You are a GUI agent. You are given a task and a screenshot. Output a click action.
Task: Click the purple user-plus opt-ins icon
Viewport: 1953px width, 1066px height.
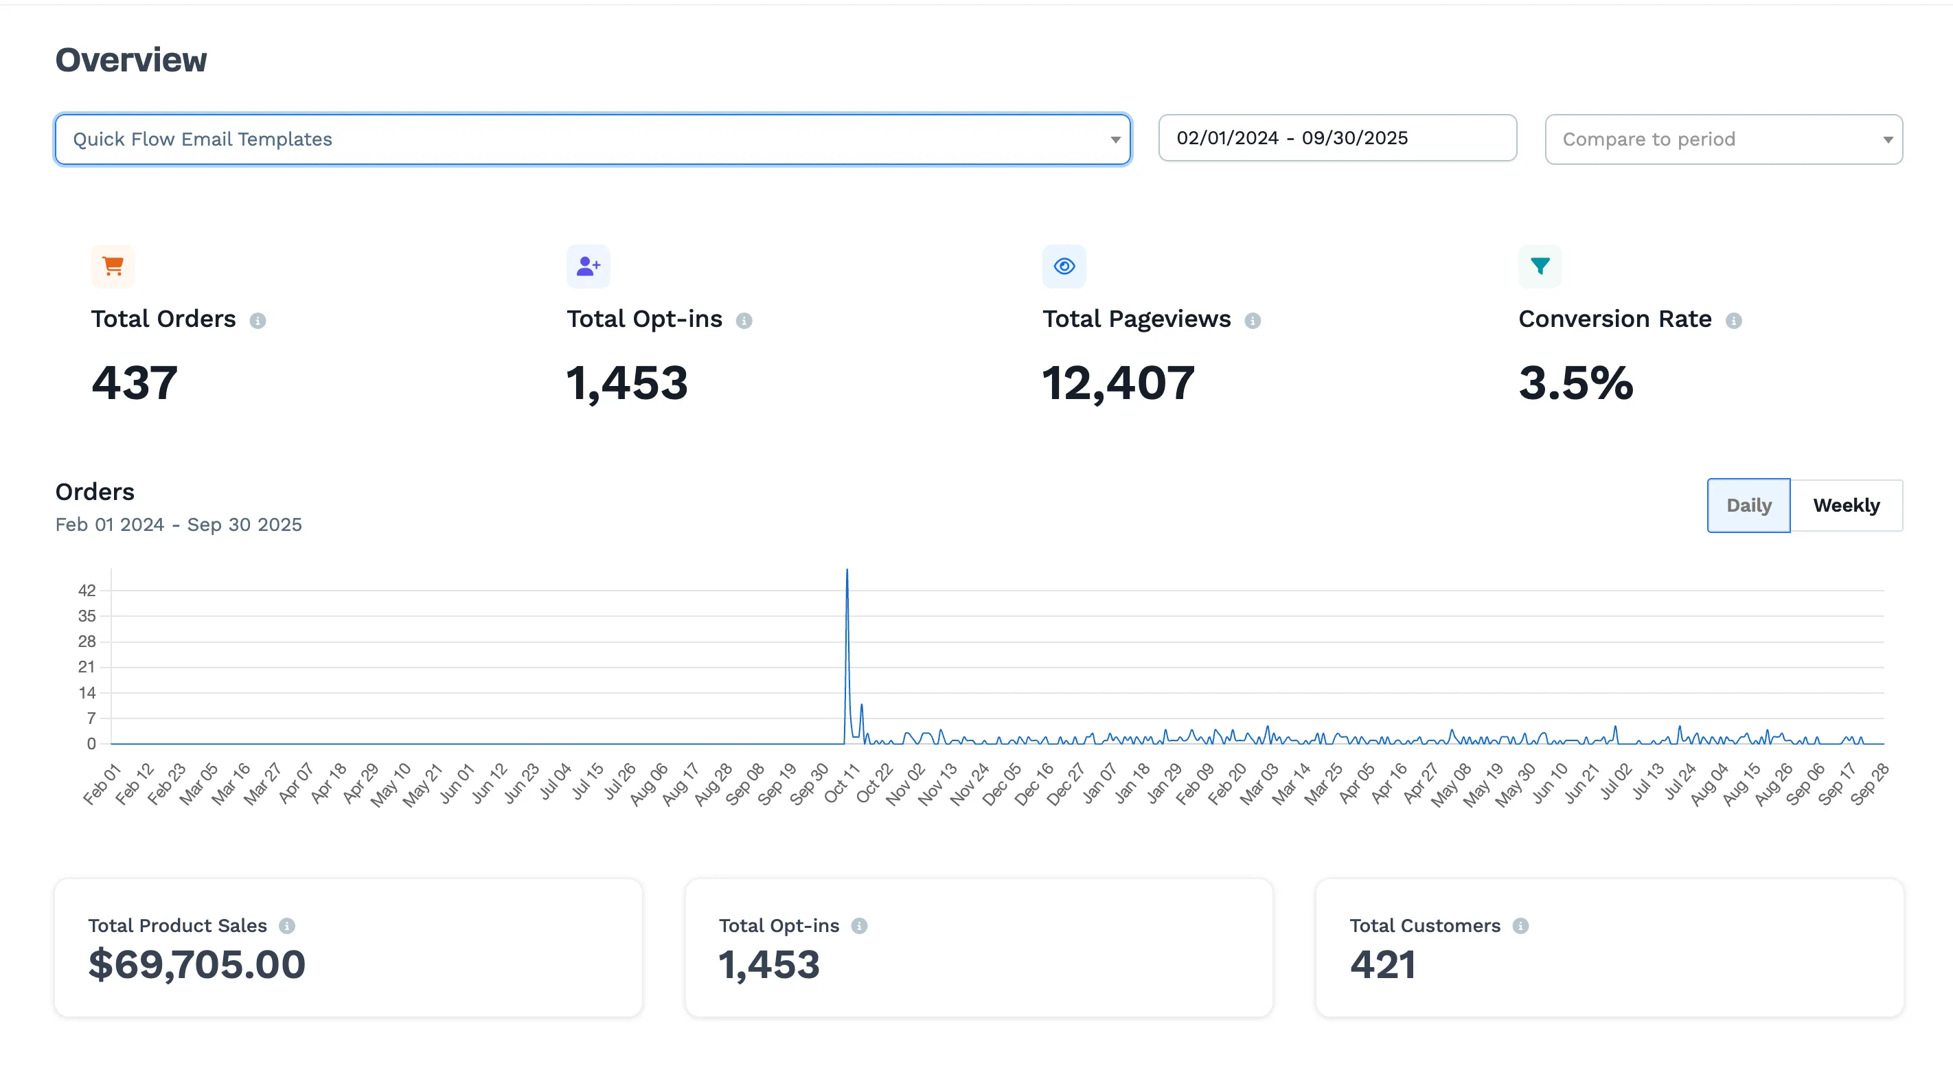pos(588,266)
